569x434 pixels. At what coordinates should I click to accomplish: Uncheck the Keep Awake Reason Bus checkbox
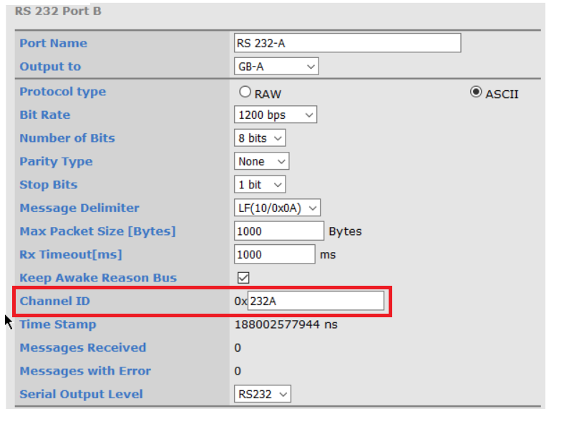tap(243, 278)
